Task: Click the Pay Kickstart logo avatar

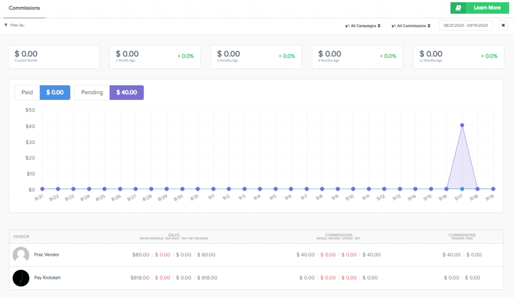Action: pyautogui.click(x=21, y=277)
